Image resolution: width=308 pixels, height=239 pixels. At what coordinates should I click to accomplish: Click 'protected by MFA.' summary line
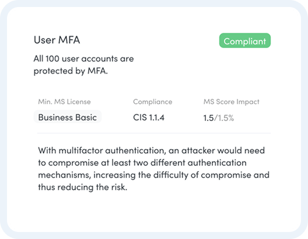[x=71, y=71]
